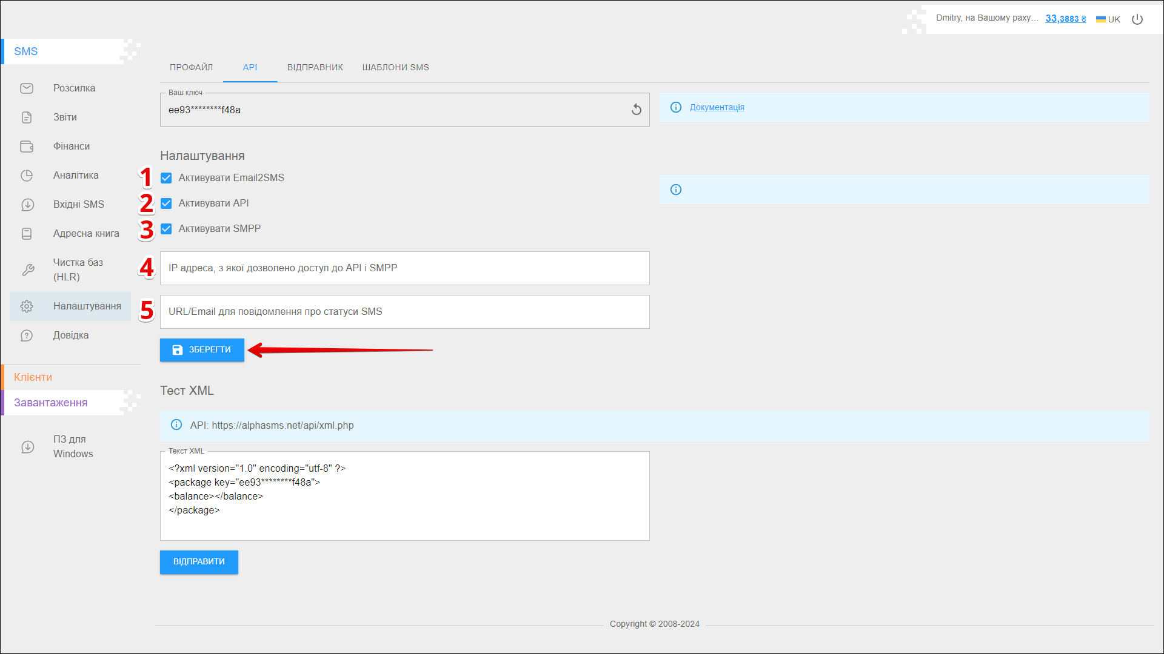Open Вхідні SMS download icon
This screenshot has width=1164, height=654.
tap(27, 205)
